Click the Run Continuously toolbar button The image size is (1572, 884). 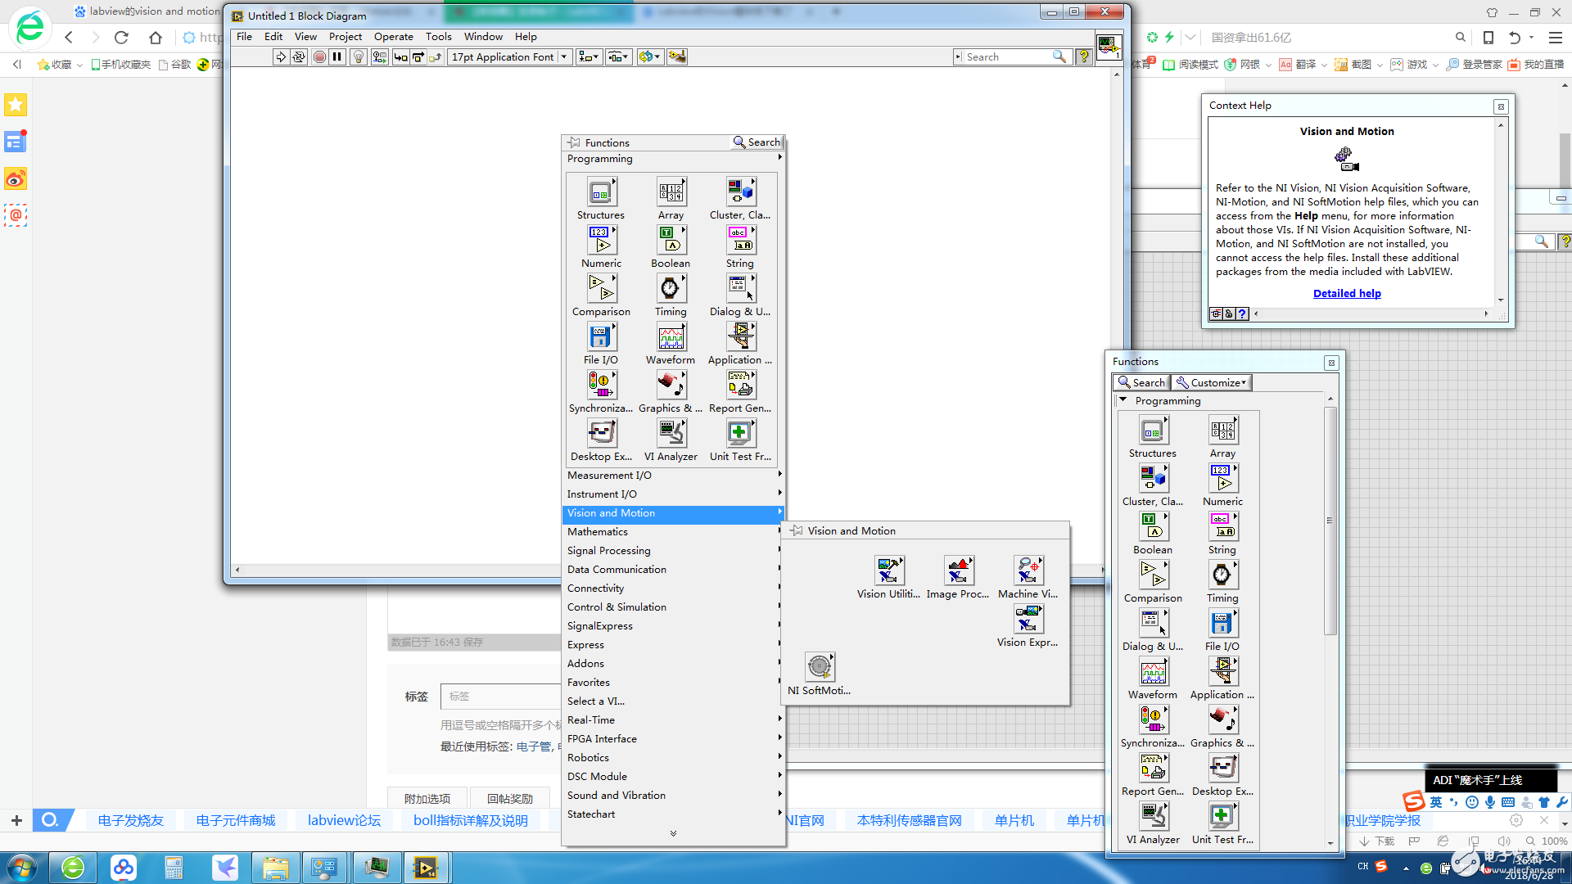coord(299,56)
